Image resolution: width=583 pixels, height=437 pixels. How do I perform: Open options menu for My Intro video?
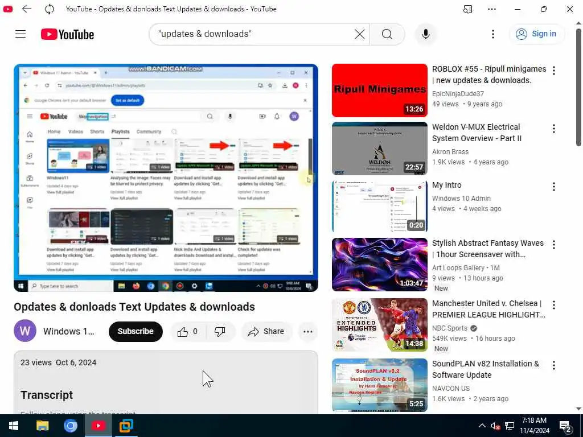(x=554, y=187)
